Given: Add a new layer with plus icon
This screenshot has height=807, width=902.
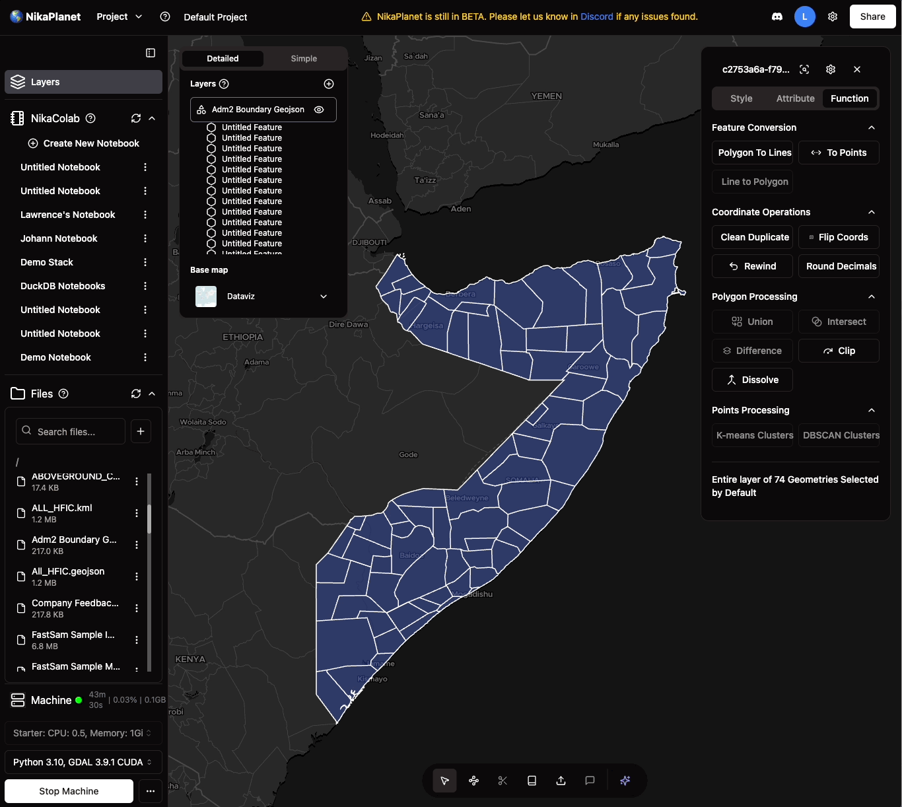Looking at the screenshot, I should point(329,84).
